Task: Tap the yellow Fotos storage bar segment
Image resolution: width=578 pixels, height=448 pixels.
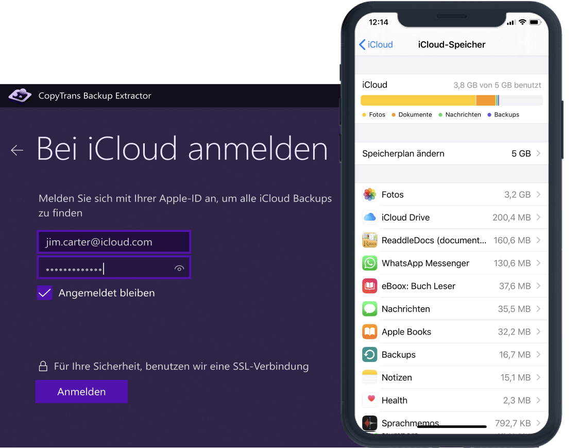Action: pos(418,101)
